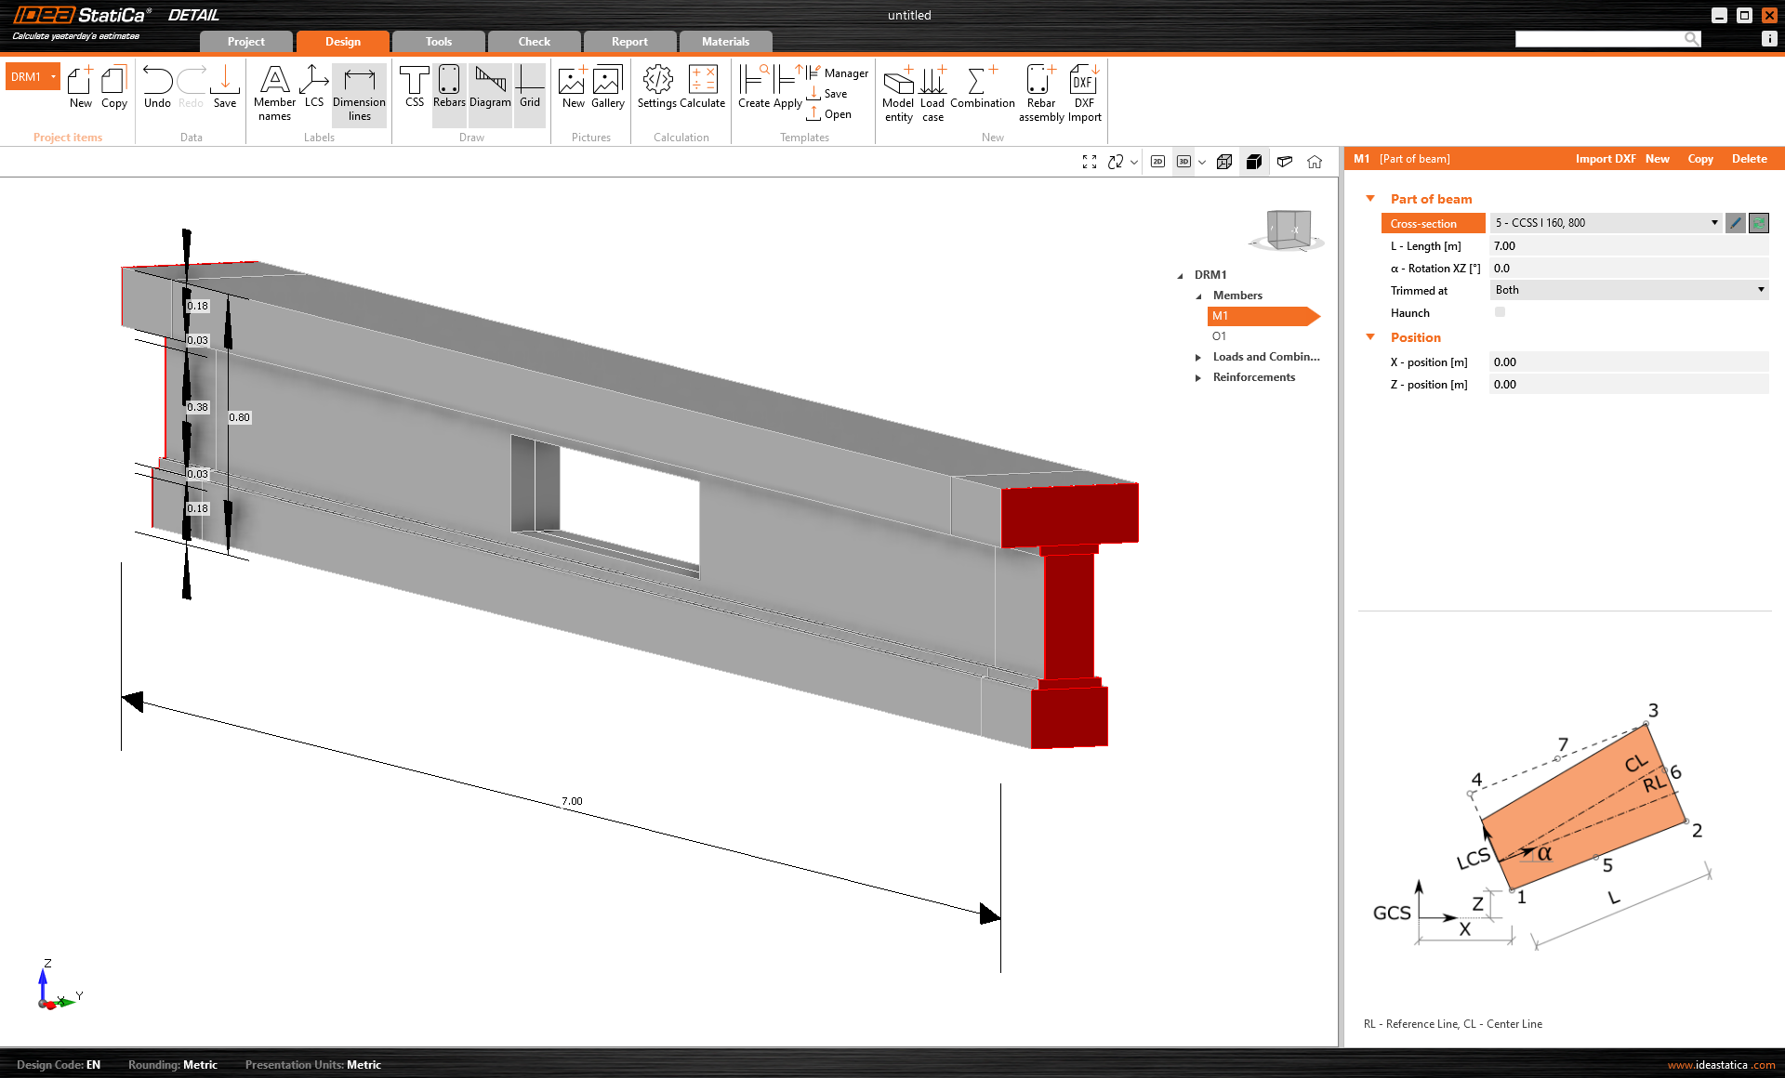Switch to the Check tab
The width and height of the screenshot is (1785, 1078).
[534, 42]
